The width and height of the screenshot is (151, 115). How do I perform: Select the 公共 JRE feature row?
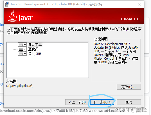coord(35,54)
